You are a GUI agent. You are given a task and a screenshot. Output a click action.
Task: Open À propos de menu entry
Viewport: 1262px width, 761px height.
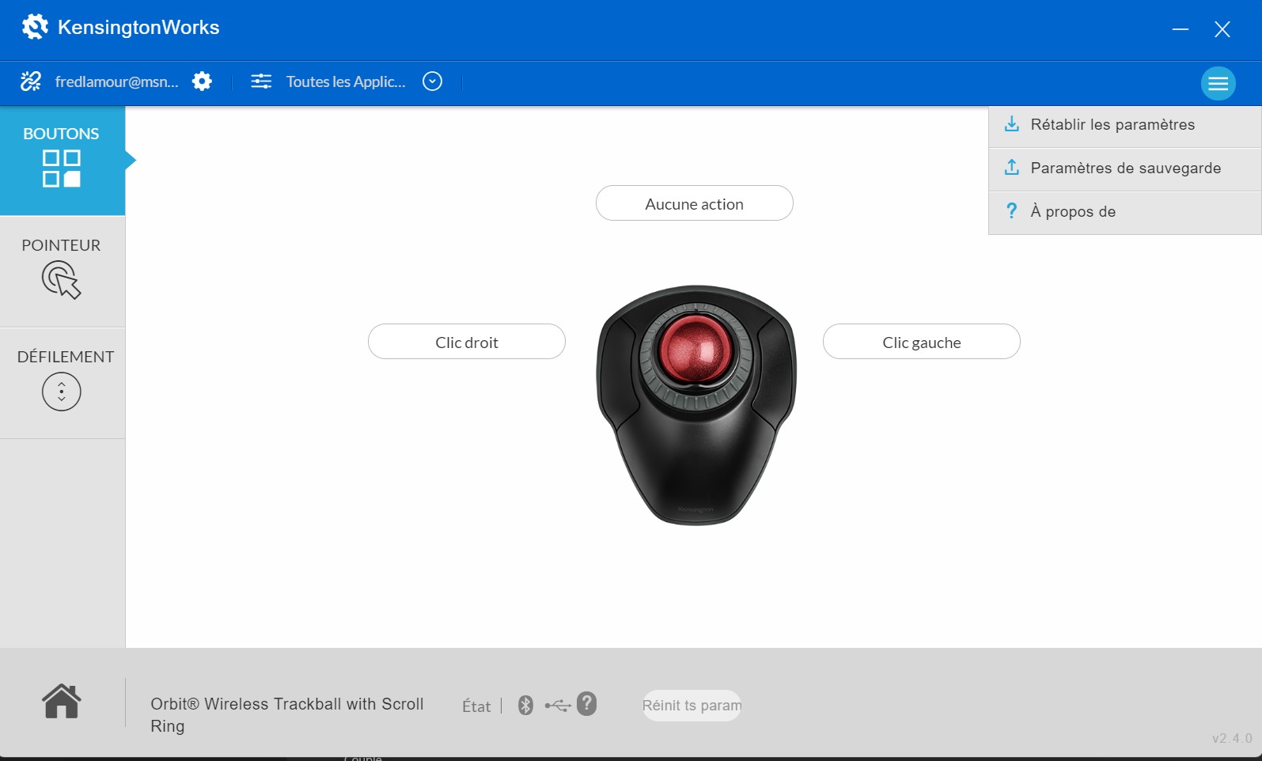(x=1125, y=212)
